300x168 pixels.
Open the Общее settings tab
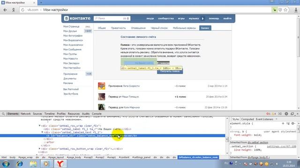[102, 28]
